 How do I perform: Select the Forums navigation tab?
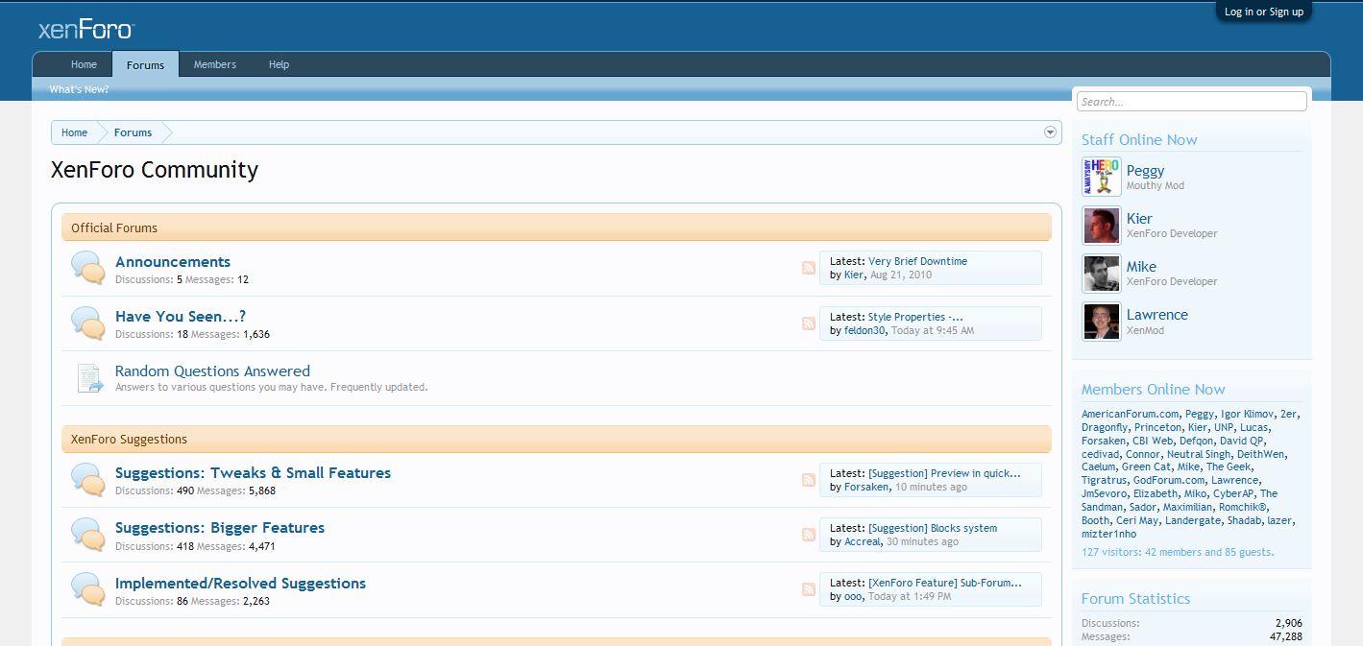tap(145, 64)
